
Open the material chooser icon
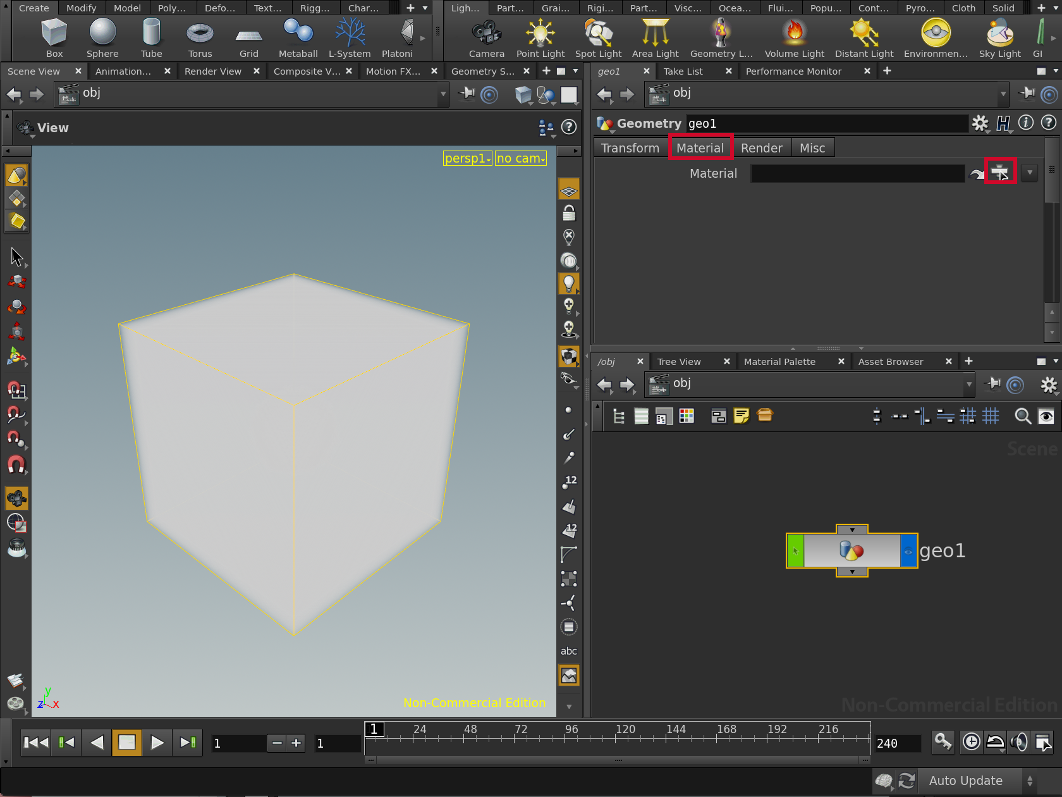1000,172
